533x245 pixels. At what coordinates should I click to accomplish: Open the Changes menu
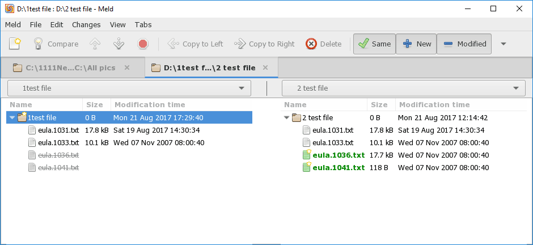pyautogui.click(x=86, y=24)
